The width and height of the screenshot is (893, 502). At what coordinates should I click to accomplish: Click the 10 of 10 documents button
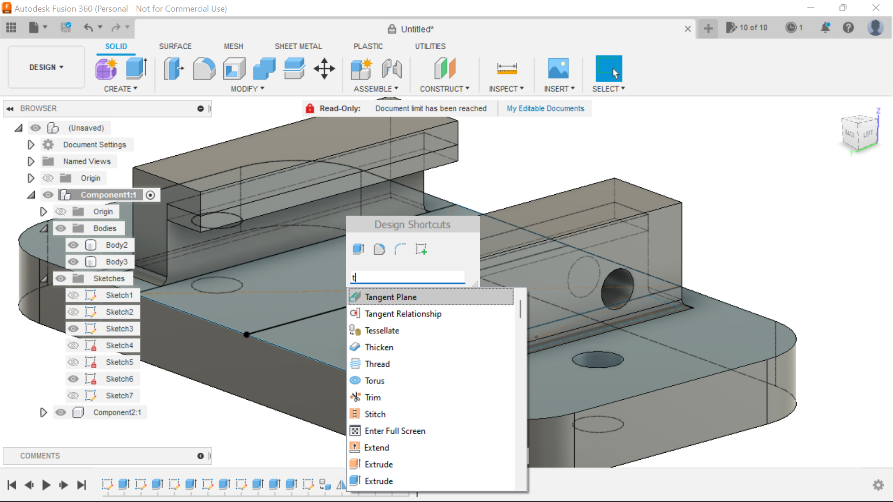(746, 28)
